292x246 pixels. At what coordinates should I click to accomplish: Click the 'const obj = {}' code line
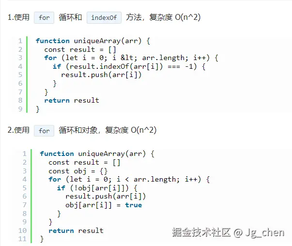pos(77,171)
